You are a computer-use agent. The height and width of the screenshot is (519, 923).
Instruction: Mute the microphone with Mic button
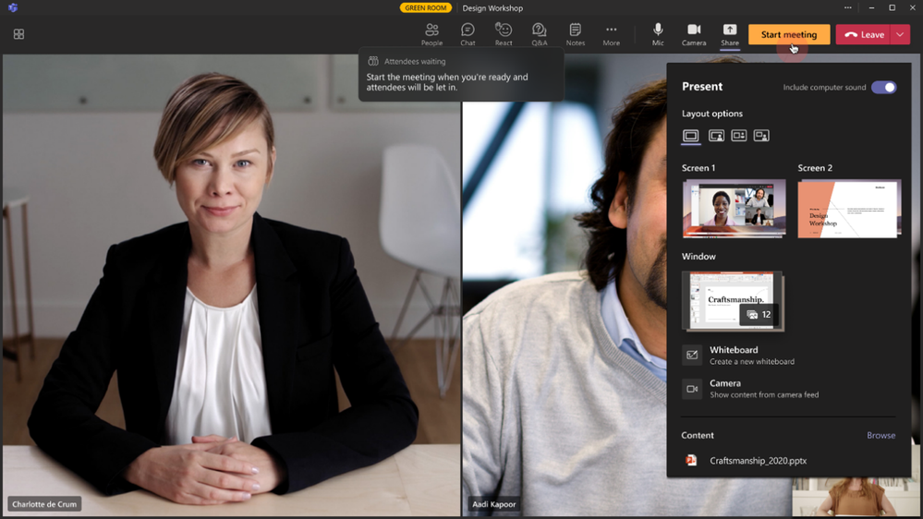658,34
